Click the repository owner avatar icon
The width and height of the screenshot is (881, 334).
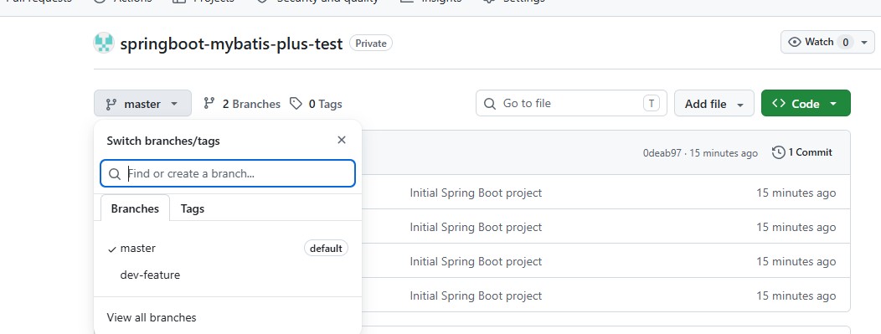[x=104, y=44]
